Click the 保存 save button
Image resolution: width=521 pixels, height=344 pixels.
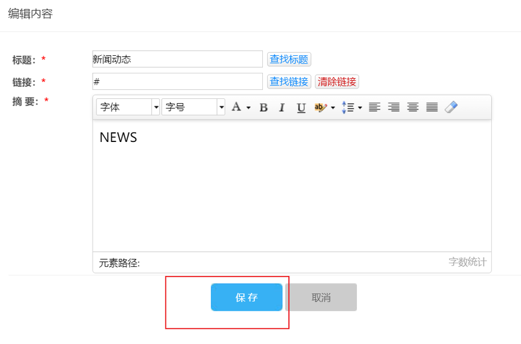coord(247,297)
